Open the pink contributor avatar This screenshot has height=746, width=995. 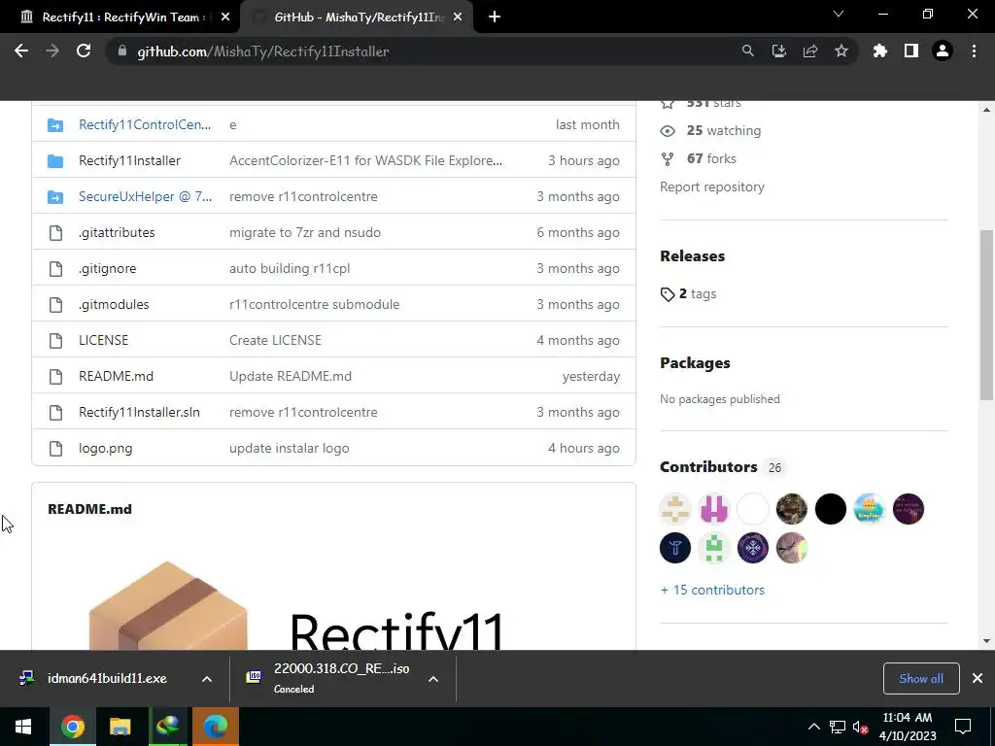pyautogui.click(x=714, y=509)
